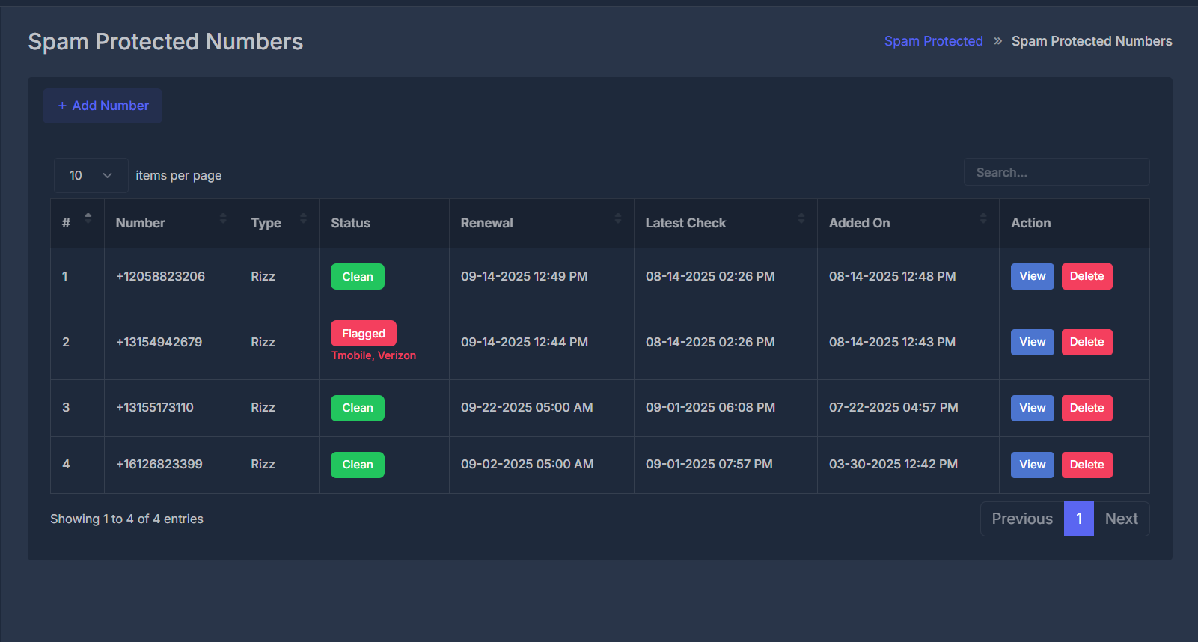Screen dimensions: 1198x642
Task: Sort by Latest Check sort icon
Action: coord(801,218)
